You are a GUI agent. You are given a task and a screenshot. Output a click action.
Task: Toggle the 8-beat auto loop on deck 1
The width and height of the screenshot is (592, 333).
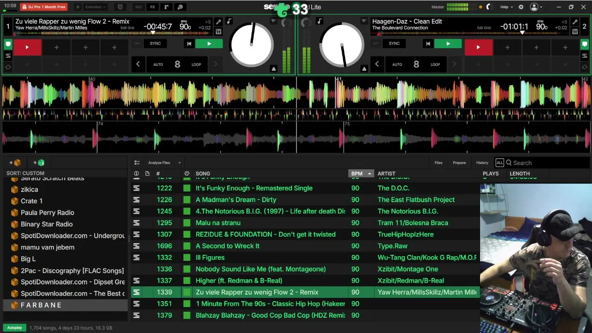tap(177, 64)
